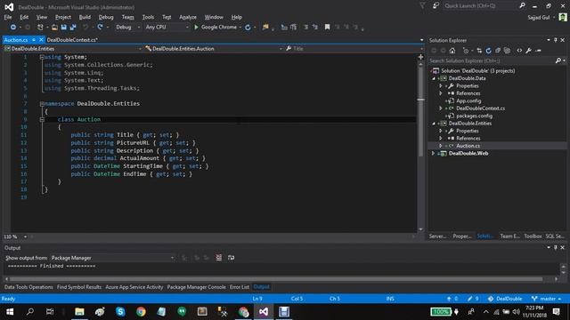Click the unpublished commits indicator in status bar
Image resolution: width=570 pixels, height=320 pixels.
point(452,299)
